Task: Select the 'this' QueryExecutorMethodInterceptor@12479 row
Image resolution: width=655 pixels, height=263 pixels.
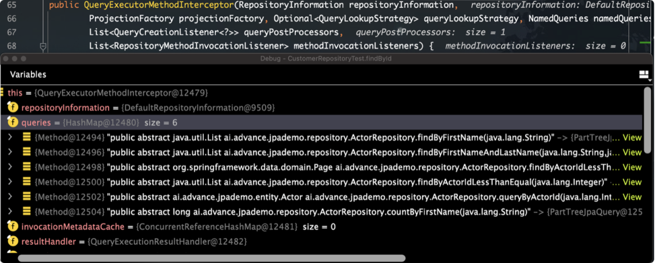Action: click(321, 93)
